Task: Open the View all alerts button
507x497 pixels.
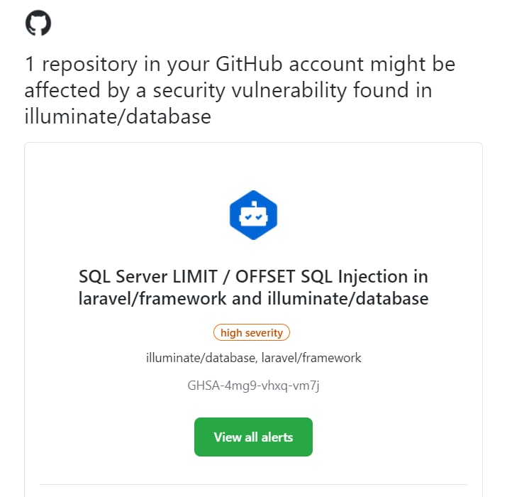Action: [x=254, y=437]
